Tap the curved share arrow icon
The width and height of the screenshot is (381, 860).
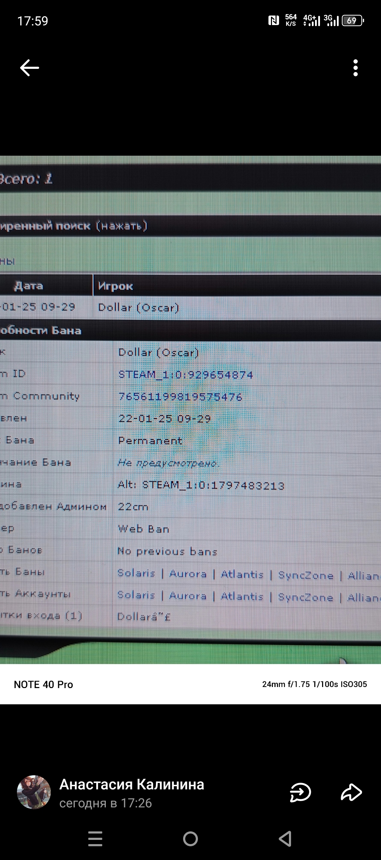tap(351, 793)
